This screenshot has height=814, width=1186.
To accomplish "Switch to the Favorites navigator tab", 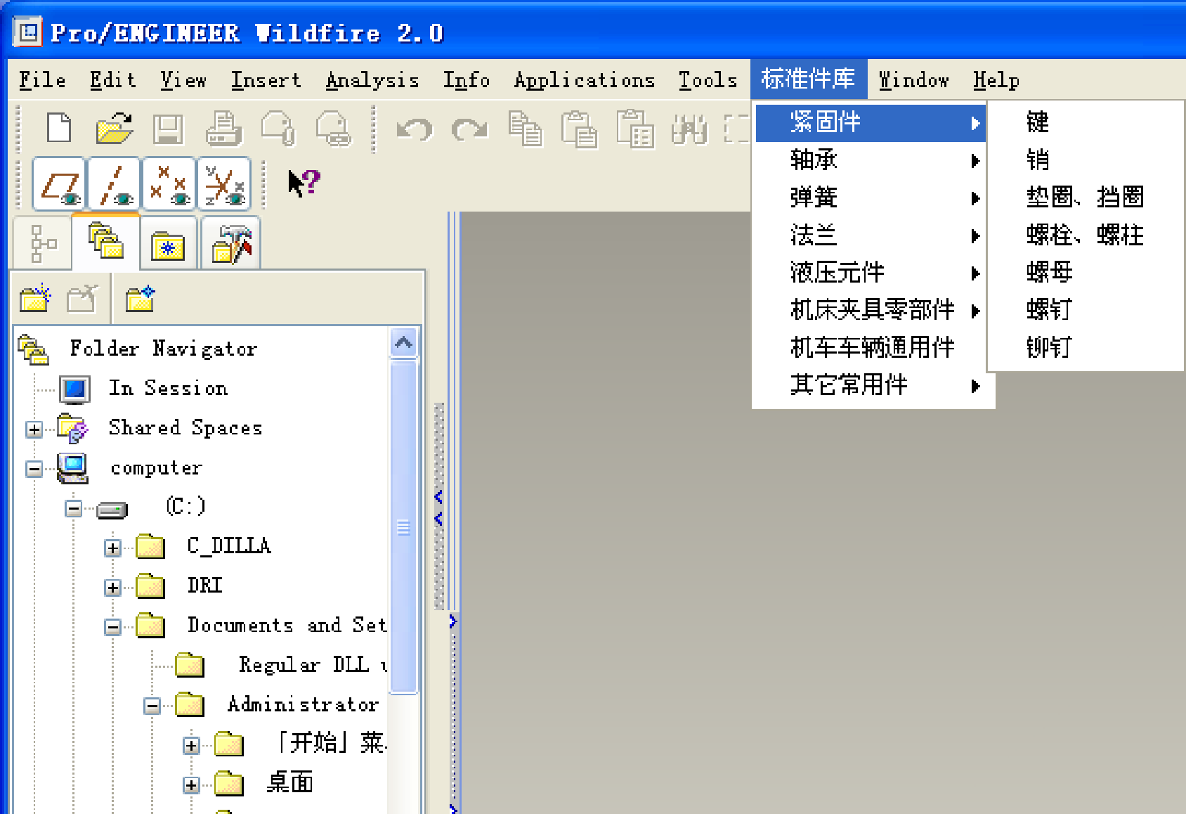I will click(x=169, y=243).
